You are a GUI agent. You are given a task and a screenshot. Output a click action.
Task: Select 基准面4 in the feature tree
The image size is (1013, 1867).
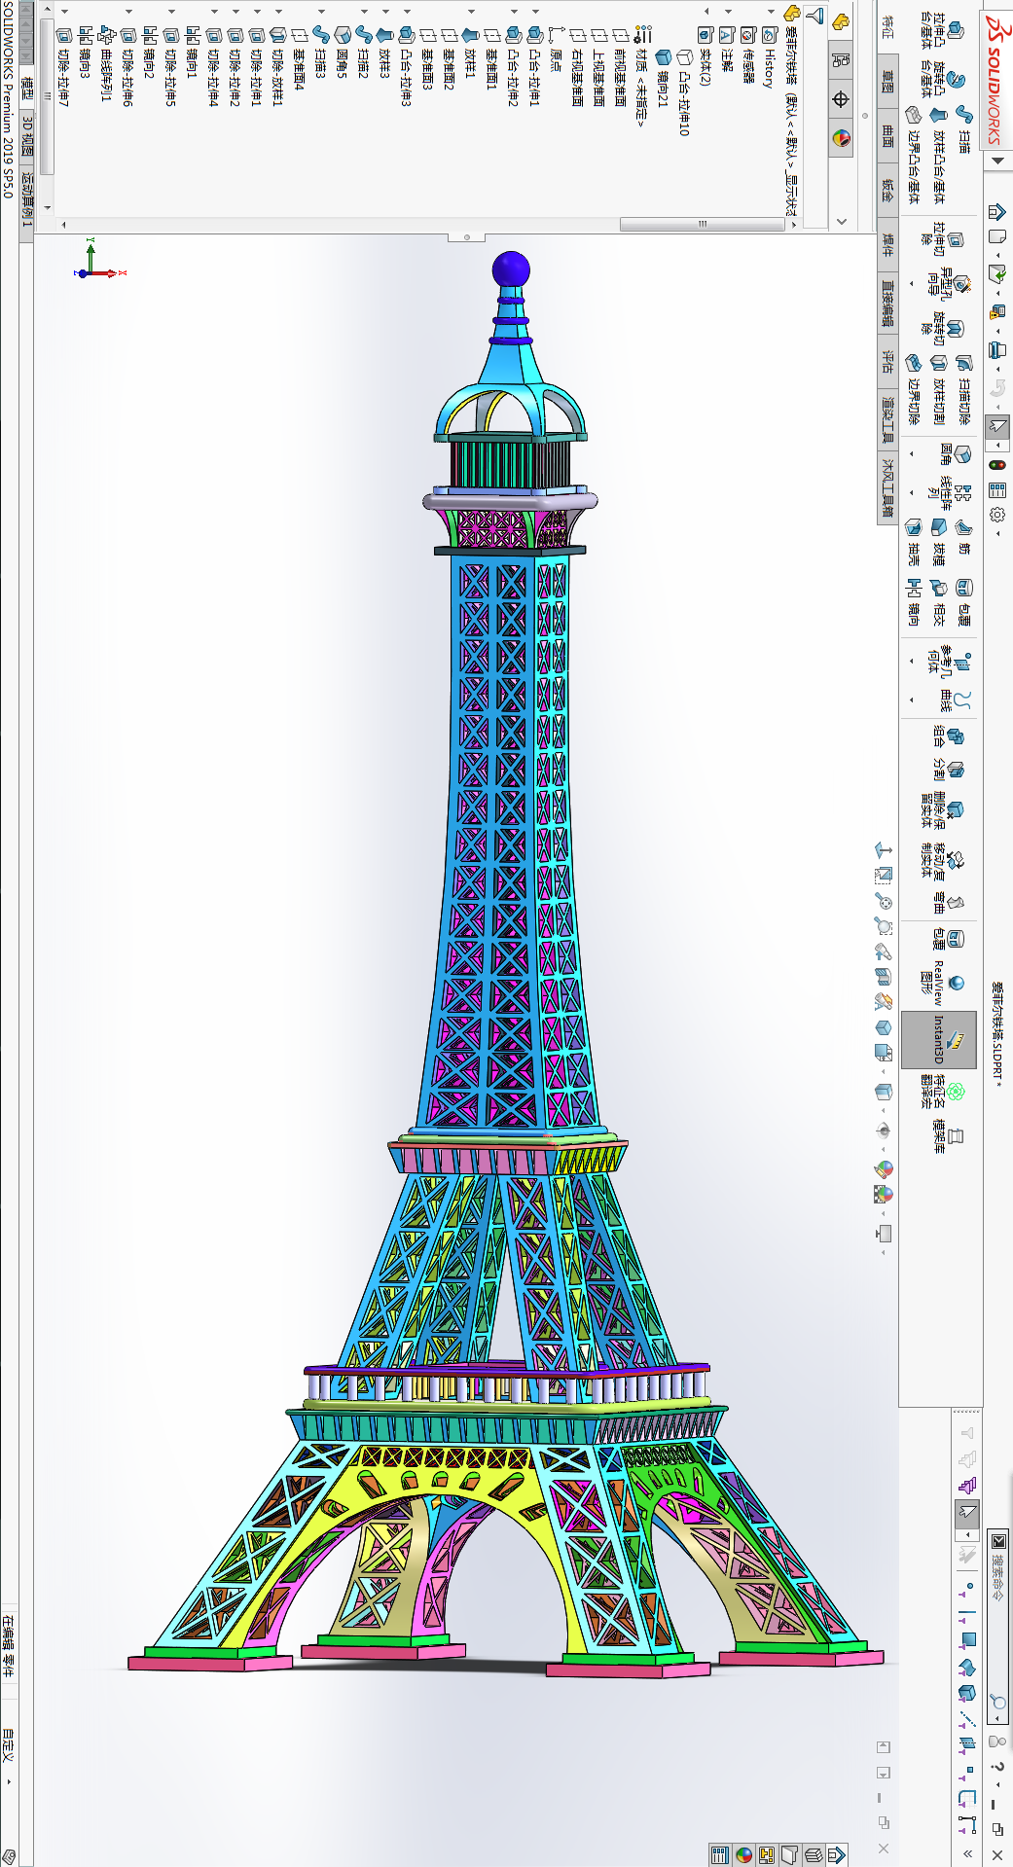pos(299,58)
